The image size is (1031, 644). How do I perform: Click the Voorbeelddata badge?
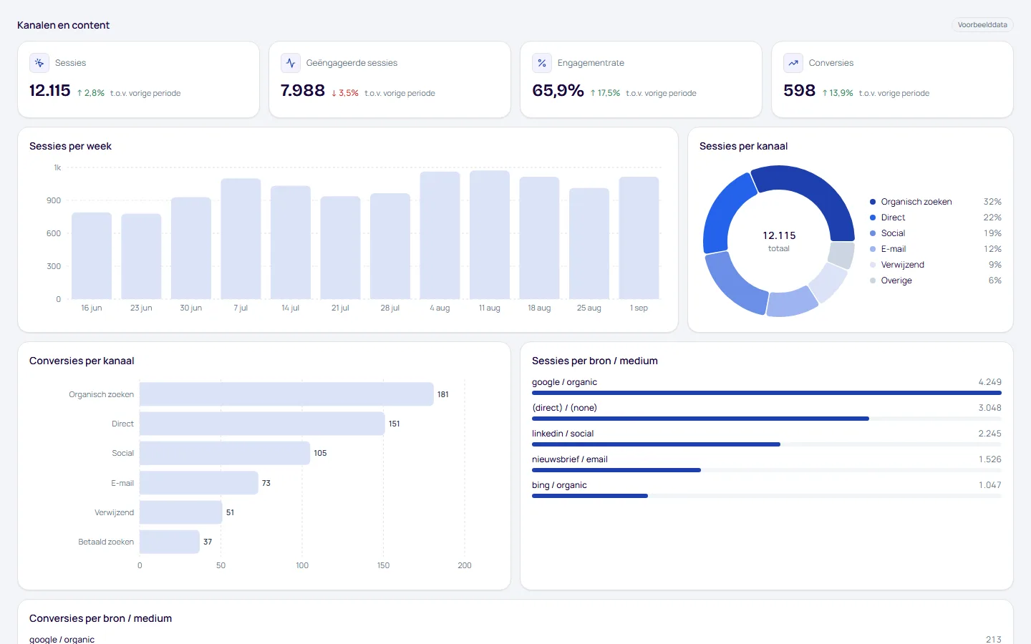pyautogui.click(x=982, y=25)
